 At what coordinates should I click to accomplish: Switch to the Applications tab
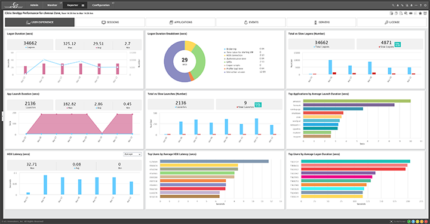point(180,22)
